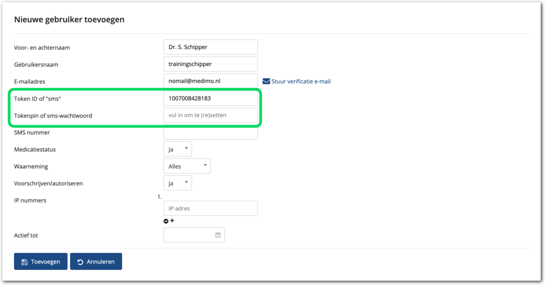Focus the Tokenpin of sms-wachtwoord field

click(210, 115)
